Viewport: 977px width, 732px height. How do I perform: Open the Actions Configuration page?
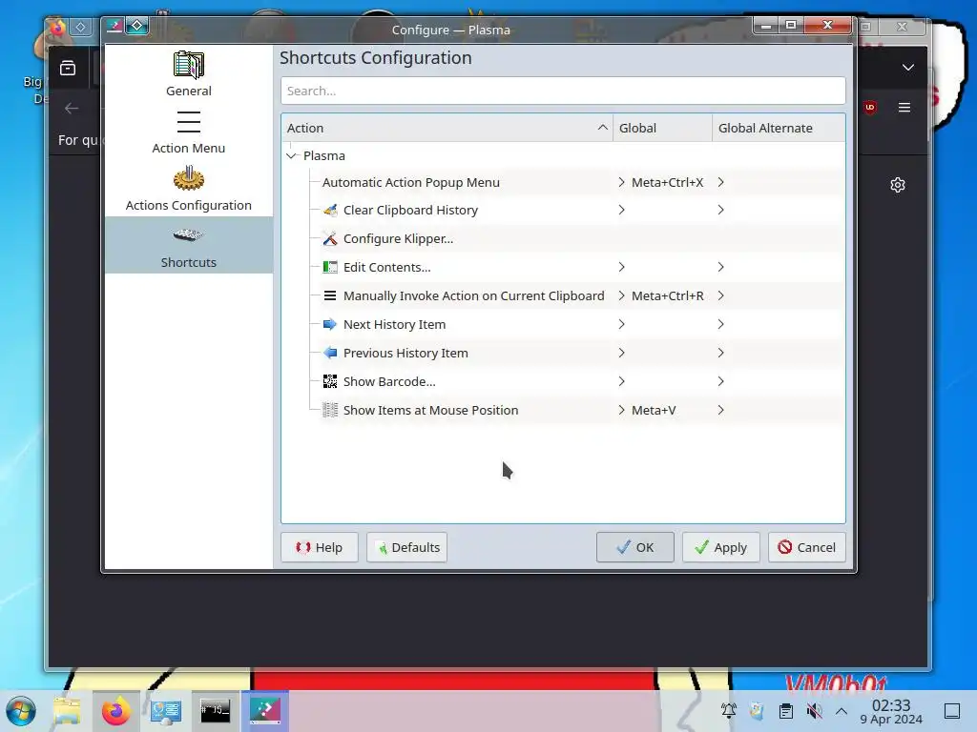pyautogui.click(x=188, y=189)
